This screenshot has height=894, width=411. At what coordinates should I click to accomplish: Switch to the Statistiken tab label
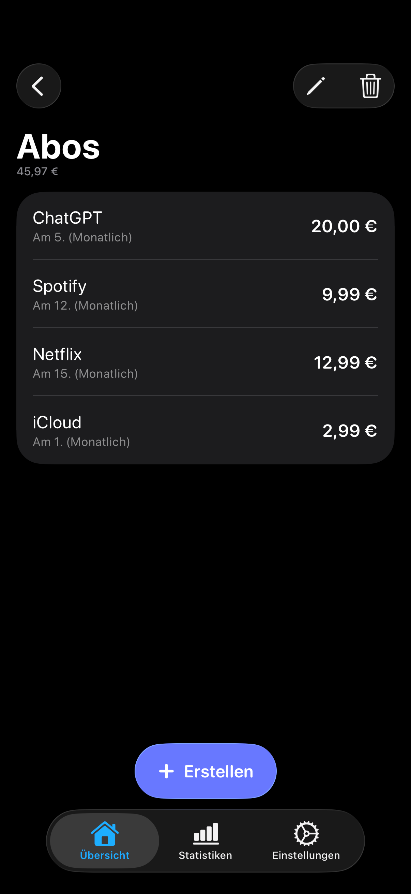205,855
